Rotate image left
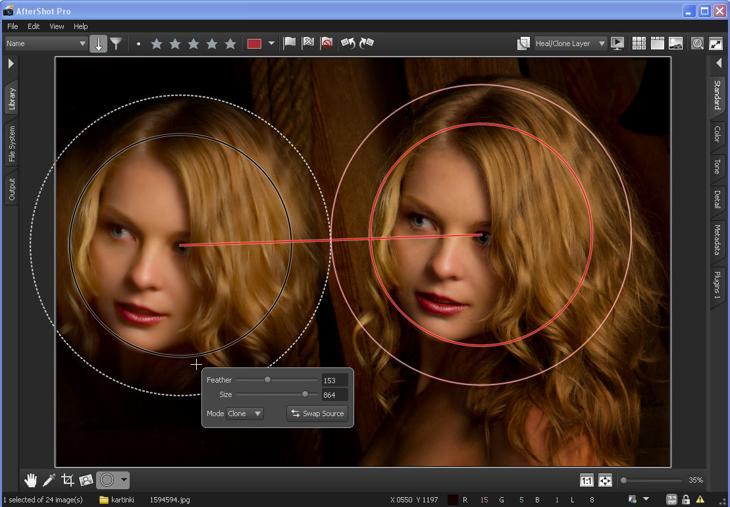Image resolution: width=730 pixels, height=507 pixels. [348, 43]
